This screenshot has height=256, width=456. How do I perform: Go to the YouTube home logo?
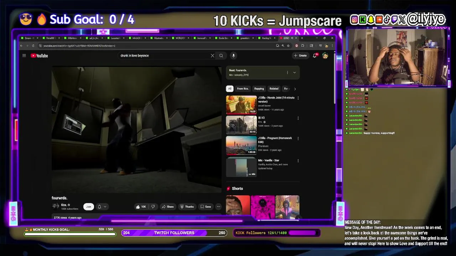tap(39, 55)
